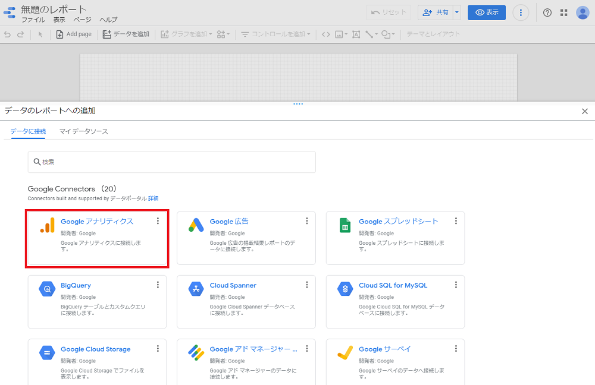Open help with the question mark icon
Viewport: 595px width, 385px height.
pyautogui.click(x=547, y=12)
